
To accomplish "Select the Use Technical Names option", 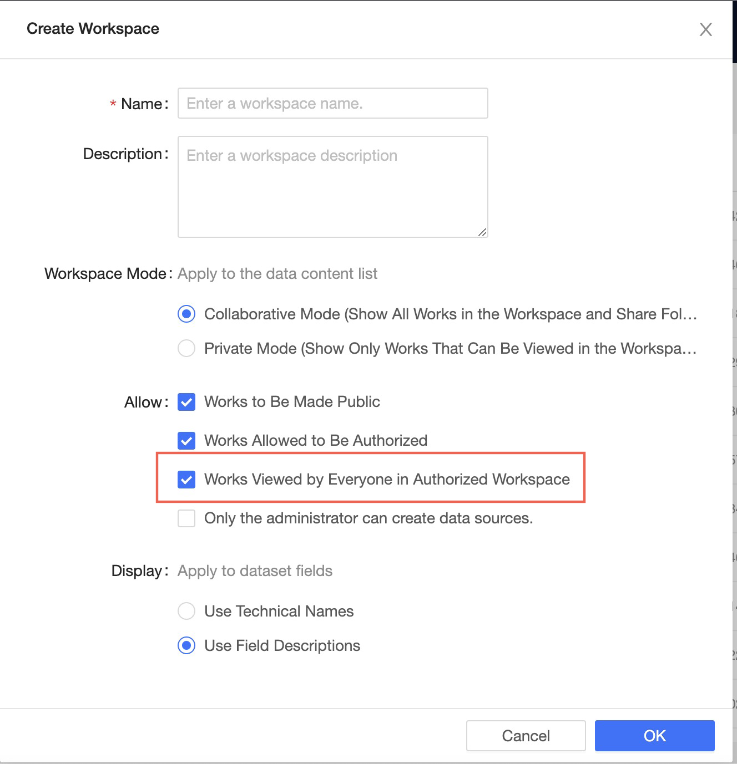I will pos(186,611).
